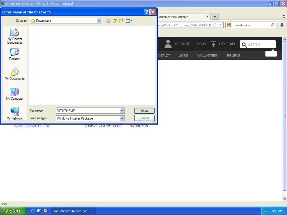Click the tab groups grid icon

(x=284, y=17)
